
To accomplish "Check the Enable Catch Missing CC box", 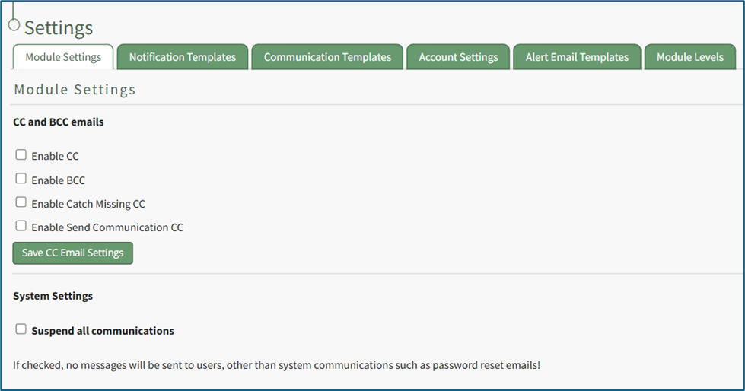I will [x=21, y=202].
